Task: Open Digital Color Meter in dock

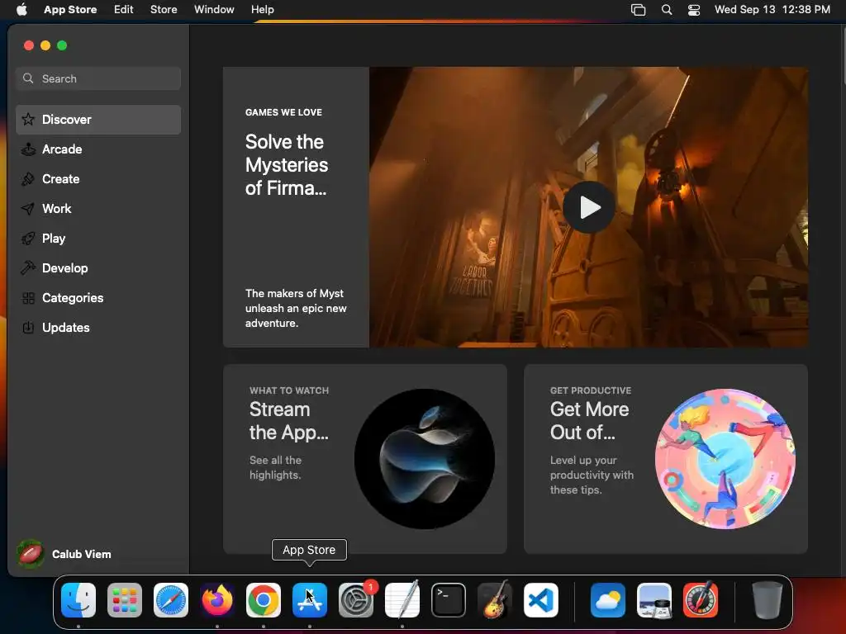Action: click(x=701, y=600)
